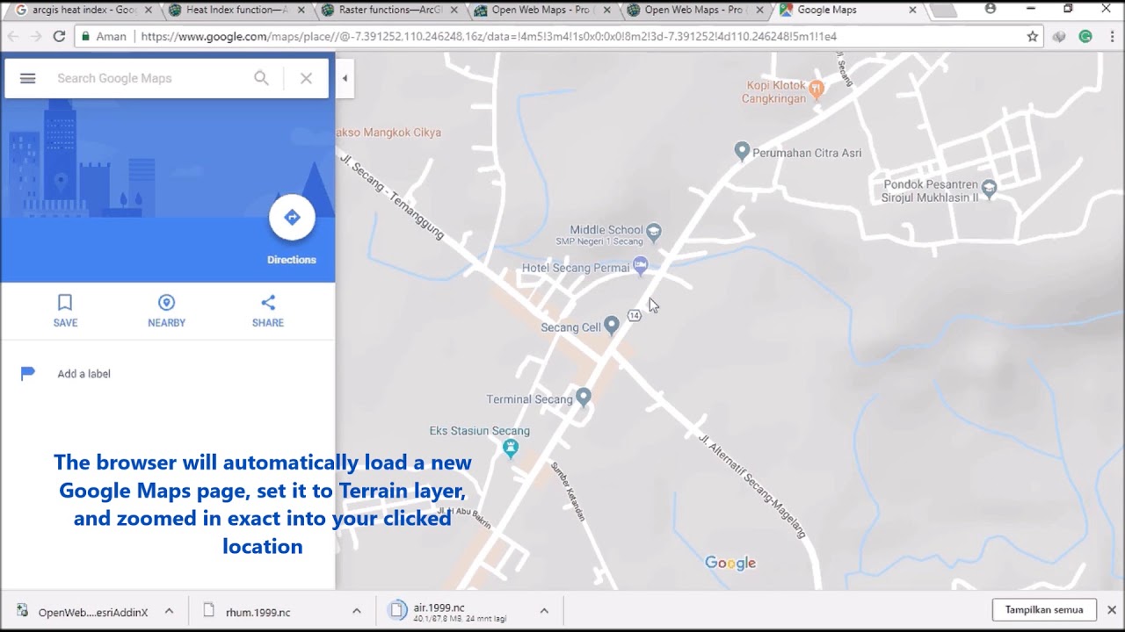Reload the page
The height and width of the screenshot is (632, 1125).
click(x=59, y=37)
